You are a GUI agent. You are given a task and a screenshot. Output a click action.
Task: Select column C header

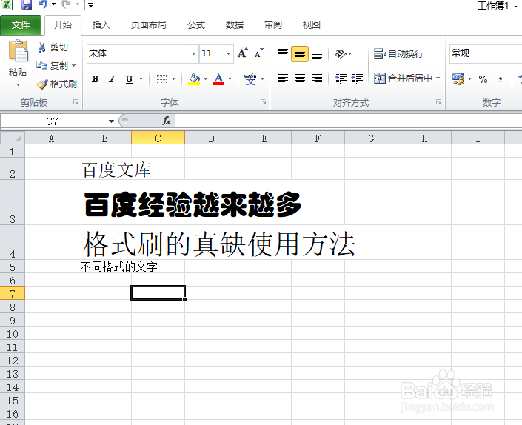(158, 138)
